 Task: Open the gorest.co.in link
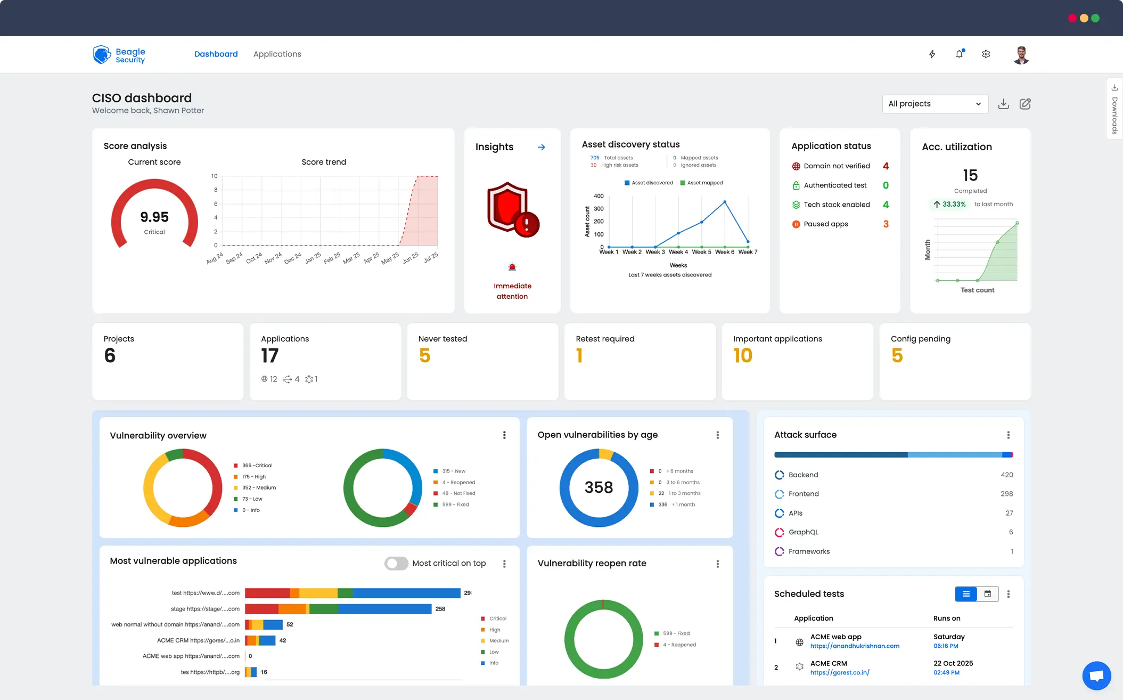point(840,673)
